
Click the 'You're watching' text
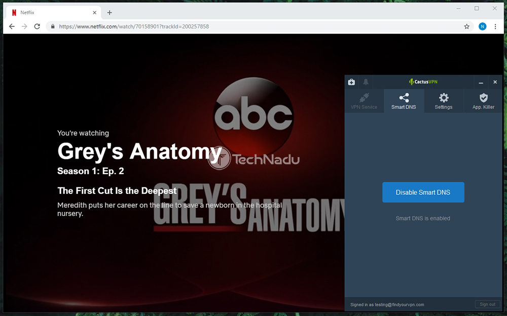point(83,133)
